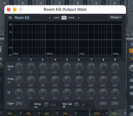Click the band 1 Q knob

pos(19,92)
